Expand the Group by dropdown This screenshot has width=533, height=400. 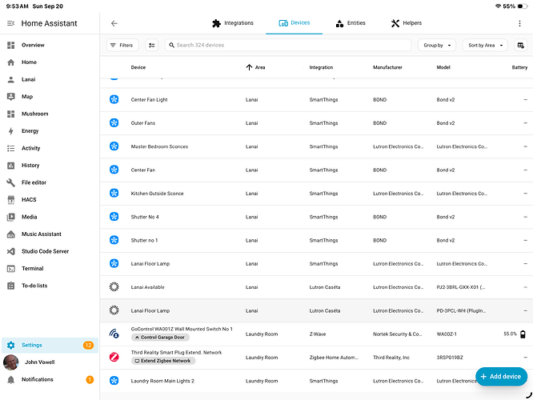(437, 45)
